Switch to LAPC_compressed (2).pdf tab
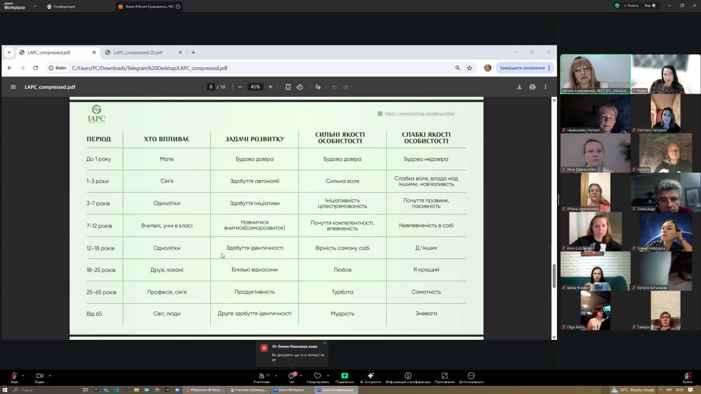The height and width of the screenshot is (394, 701). click(138, 53)
